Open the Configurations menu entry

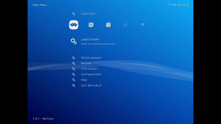point(91,74)
